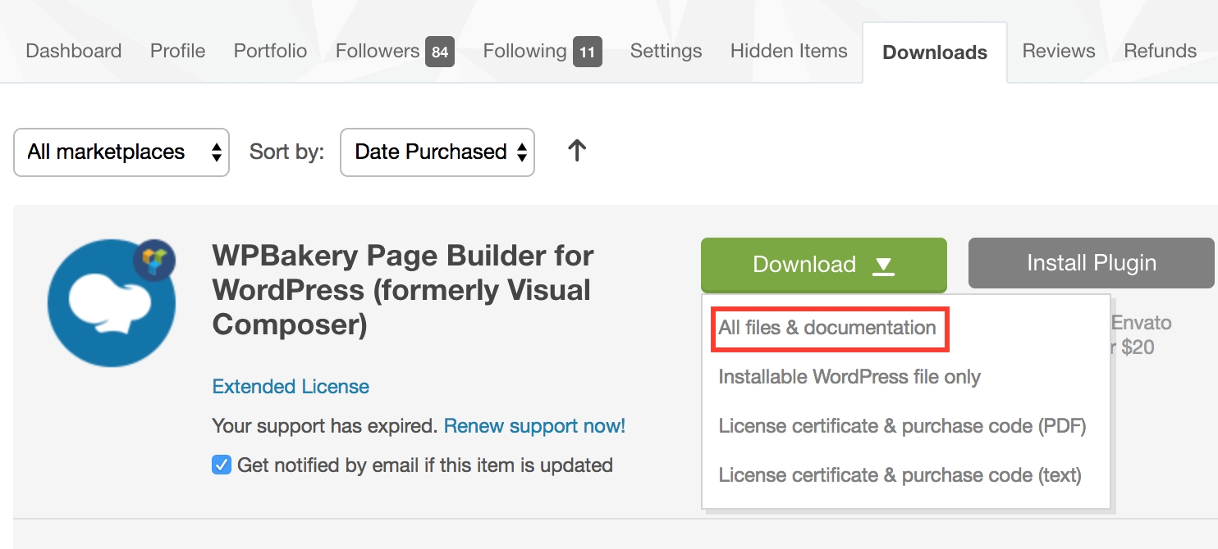Click the Following count badge 11
The image size is (1218, 549).
[x=587, y=52]
